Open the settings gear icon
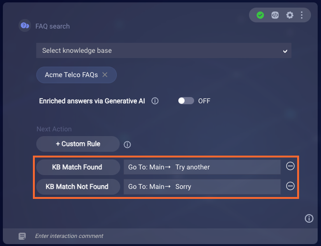This screenshot has width=321, height=246. coord(290,15)
